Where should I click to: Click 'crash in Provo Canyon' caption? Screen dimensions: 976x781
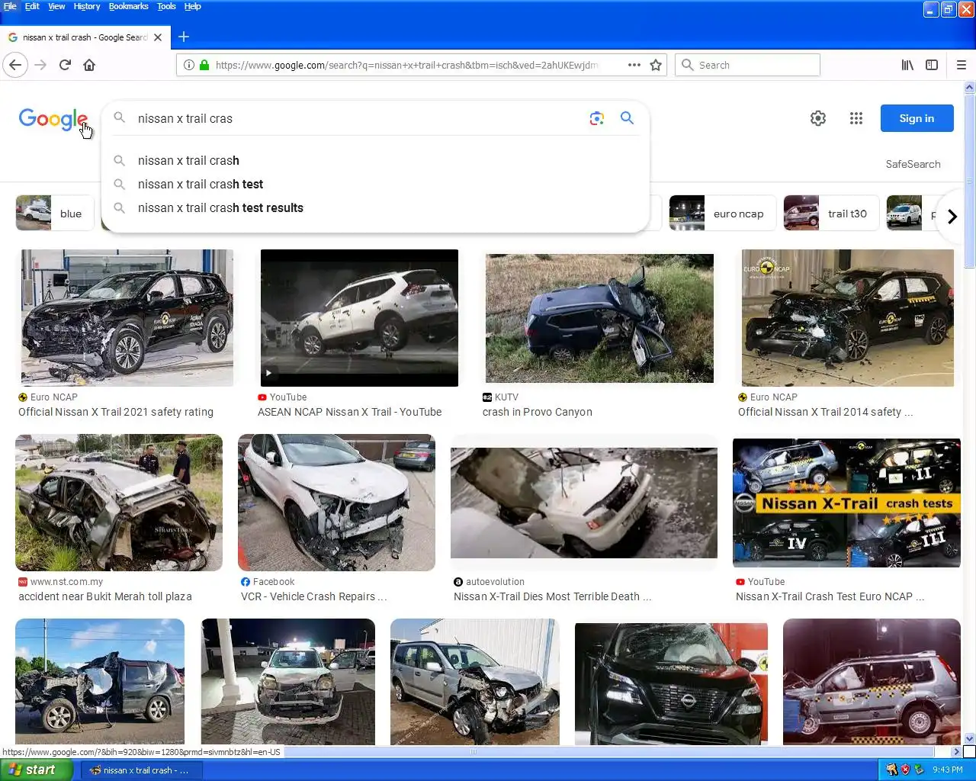click(x=538, y=412)
